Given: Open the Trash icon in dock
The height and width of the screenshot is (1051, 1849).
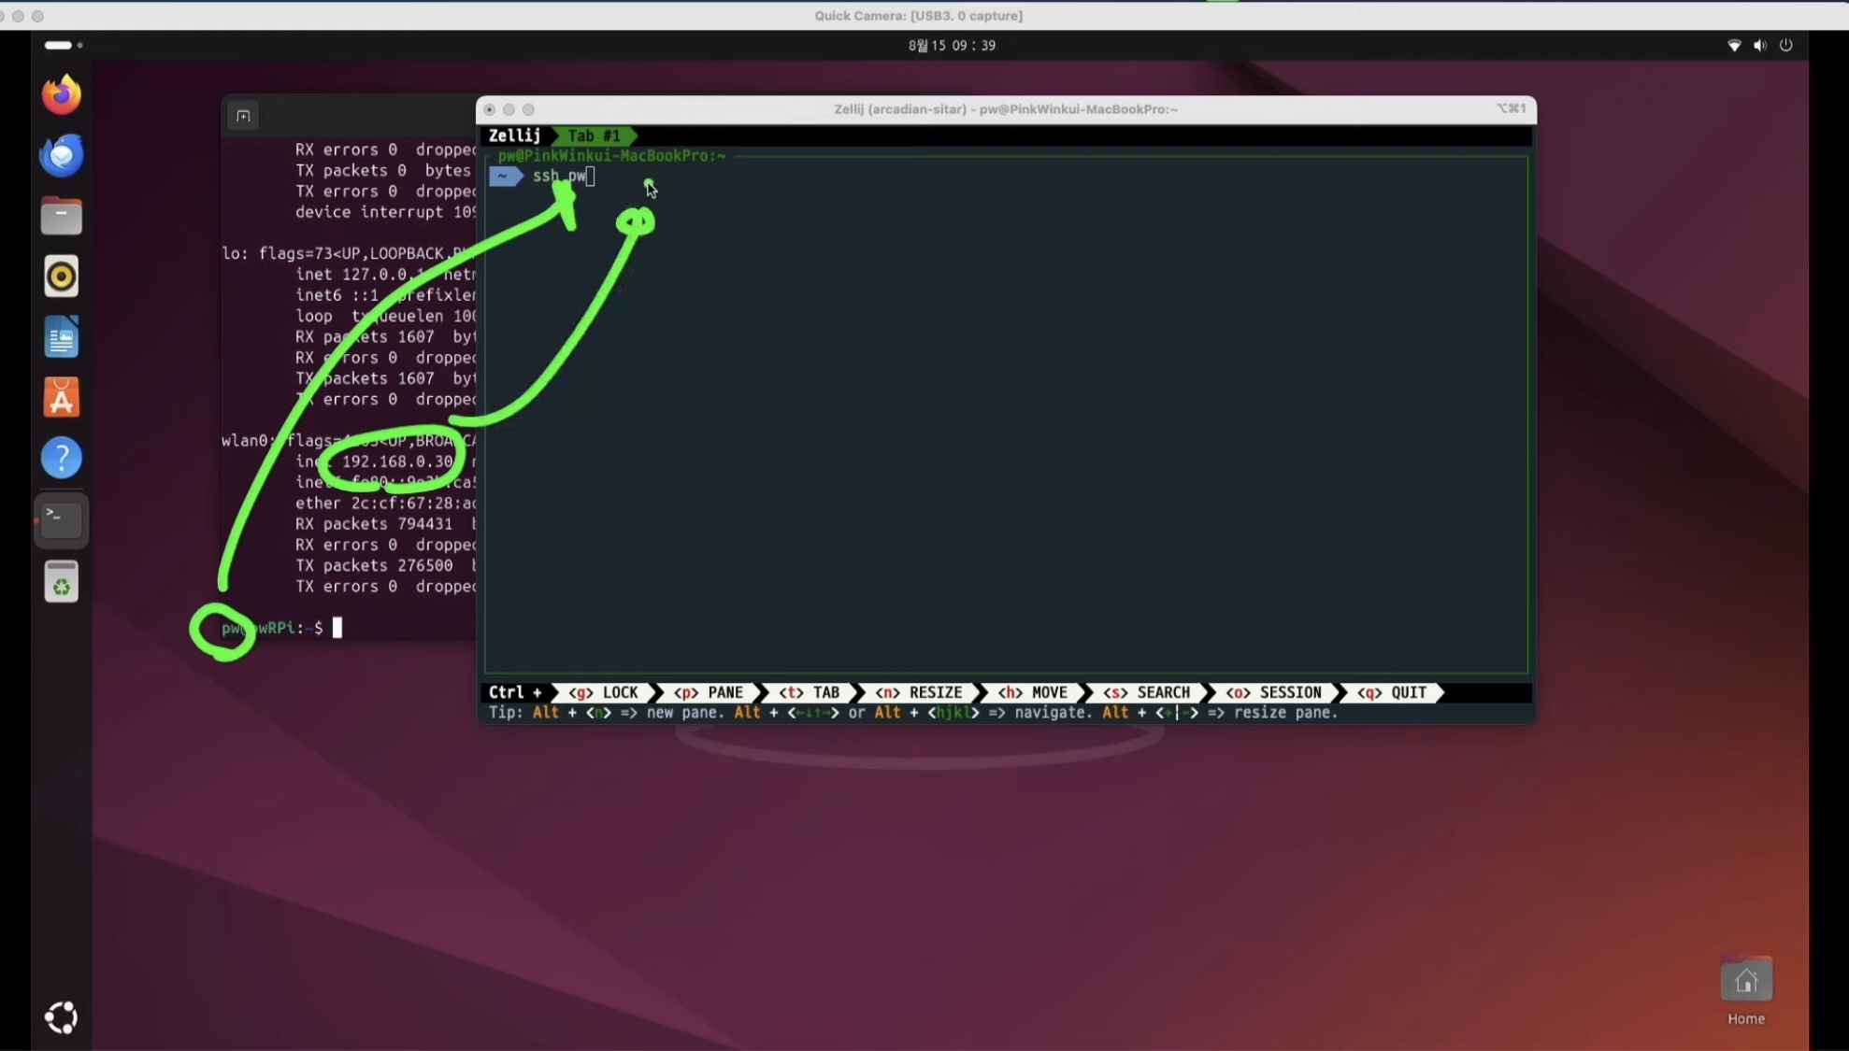Looking at the screenshot, I should coord(62,583).
